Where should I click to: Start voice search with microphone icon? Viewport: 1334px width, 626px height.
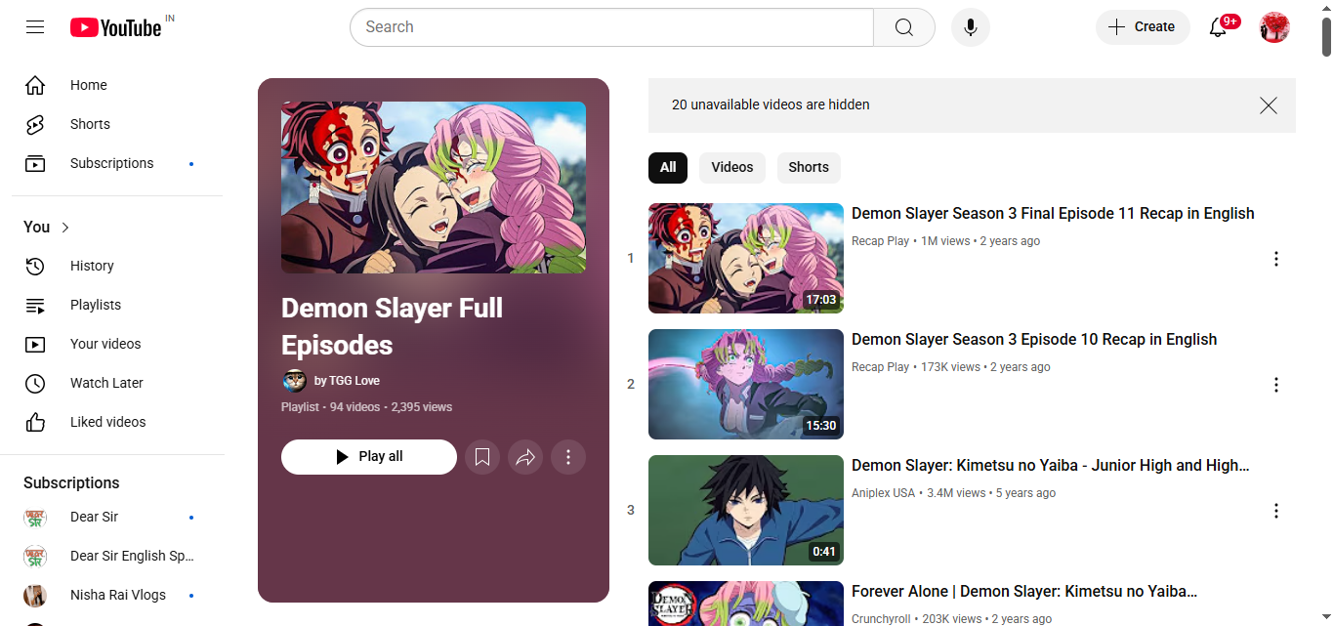(x=971, y=27)
